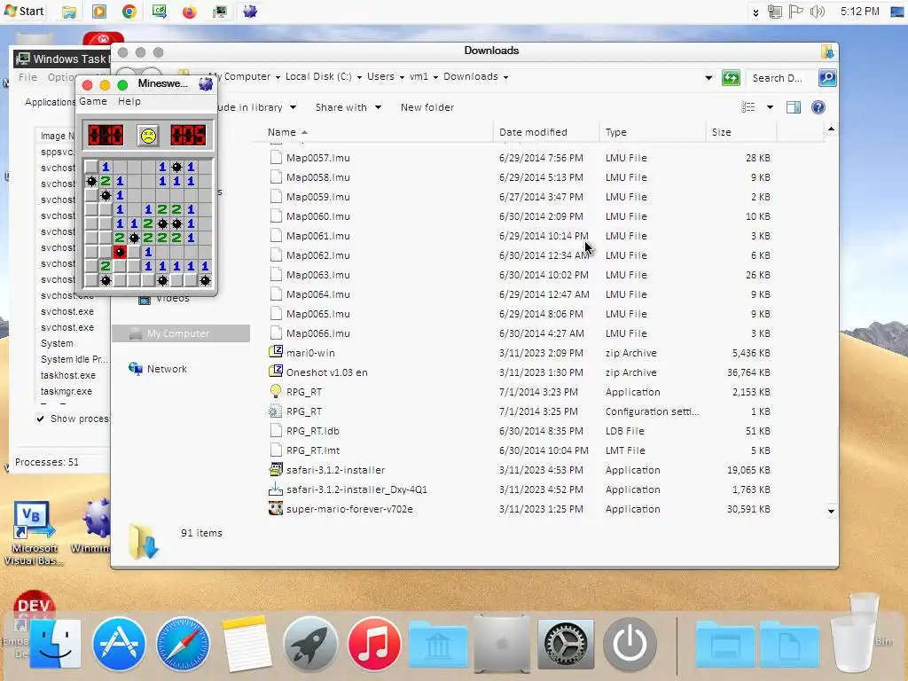908x681 pixels.
Task: Expand the Users breadcrumb arrow
Action: (x=402, y=77)
